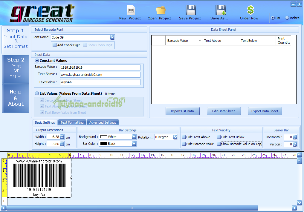Viewport: 304px width, 212px height.
Task: Open the Rotation degree dropdown
Action: click(175, 137)
